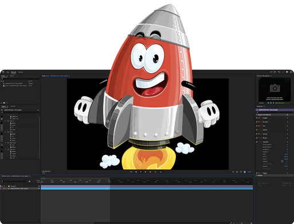Click the Timeline panel search field
294x224 pixels.
tap(13, 181)
